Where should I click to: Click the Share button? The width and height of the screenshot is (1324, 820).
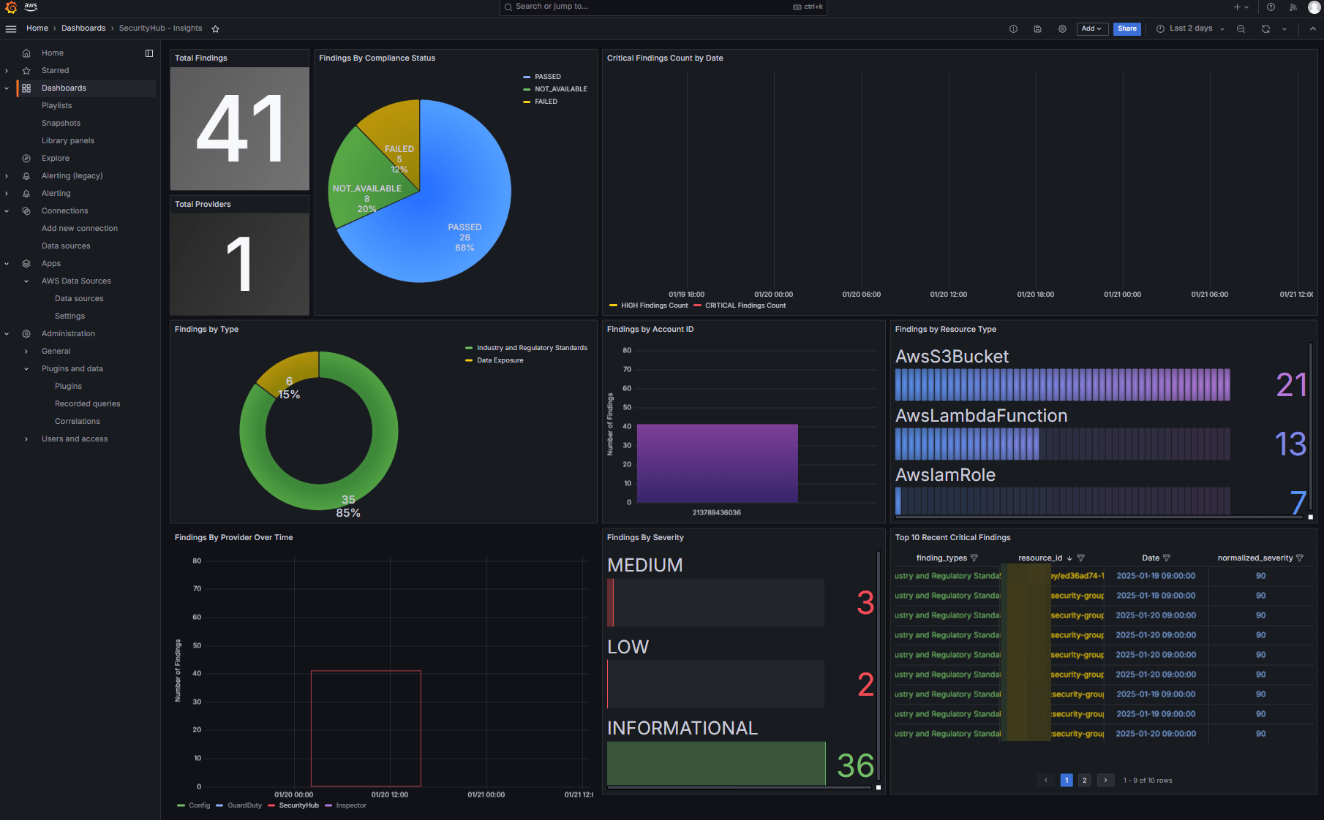(x=1127, y=29)
